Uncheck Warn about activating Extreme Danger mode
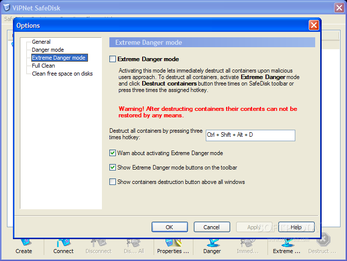 click(x=112, y=153)
